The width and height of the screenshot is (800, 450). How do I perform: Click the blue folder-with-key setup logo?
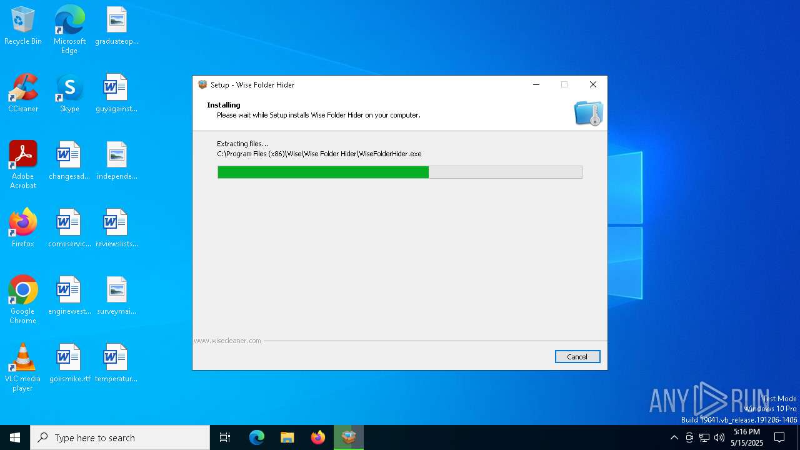(588, 113)
